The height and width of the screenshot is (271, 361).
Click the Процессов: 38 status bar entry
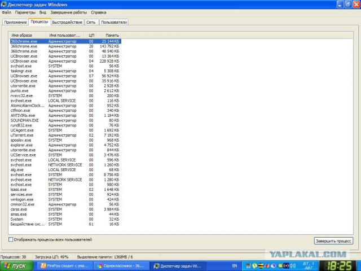point(13,257)
